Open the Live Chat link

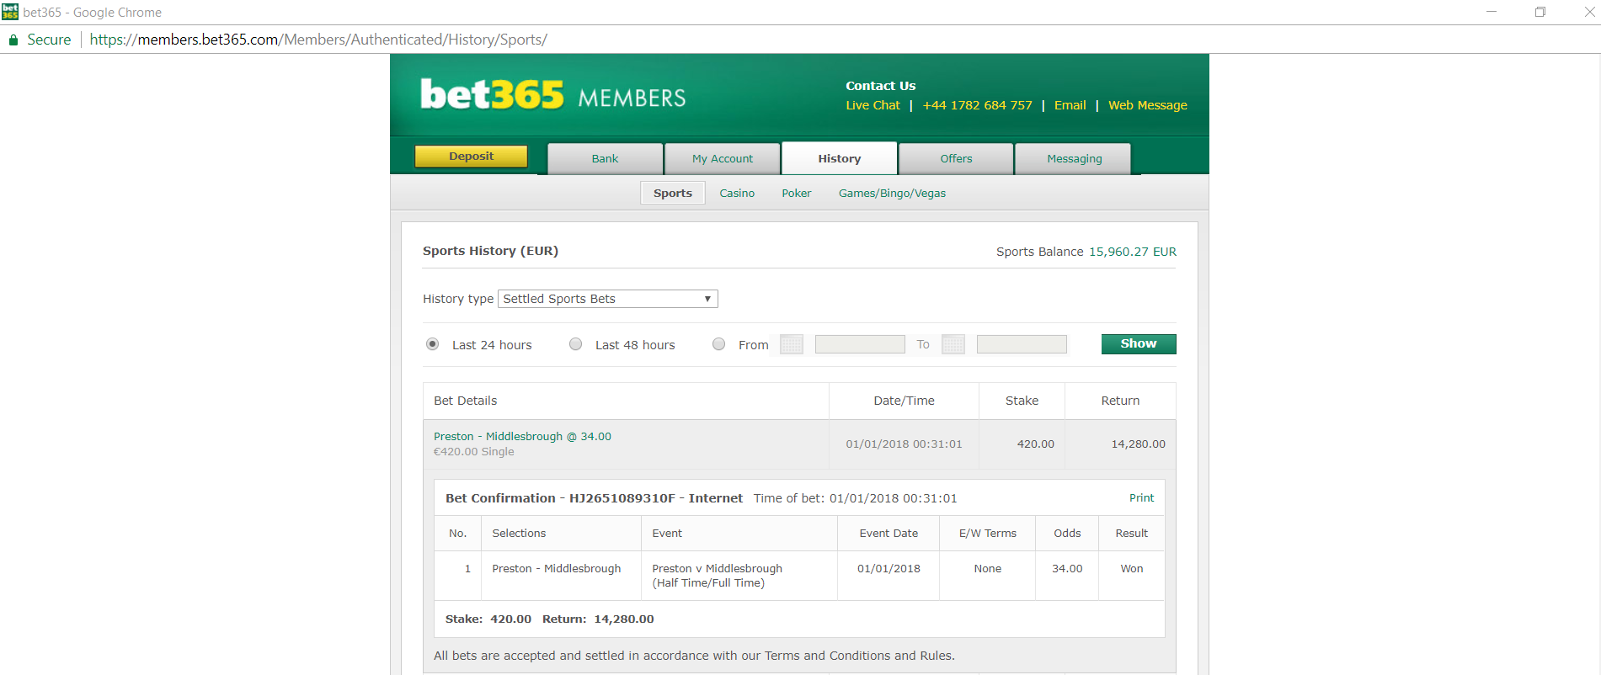pyautogui.click(x=873, y=105)
